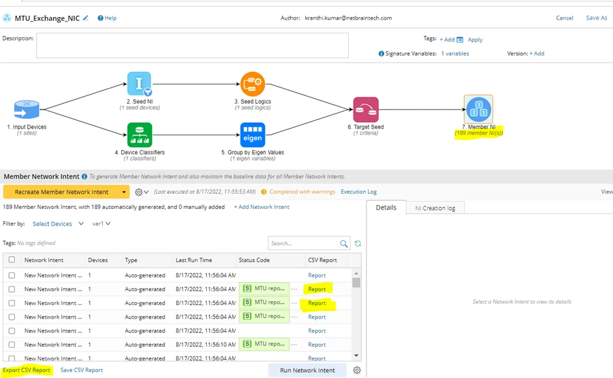Screen dimensions: 613x378
Task: Click Save As in top right
Action: [597, 18]
